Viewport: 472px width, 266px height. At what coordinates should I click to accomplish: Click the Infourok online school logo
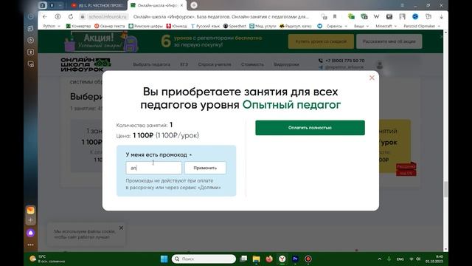(86, 64)
